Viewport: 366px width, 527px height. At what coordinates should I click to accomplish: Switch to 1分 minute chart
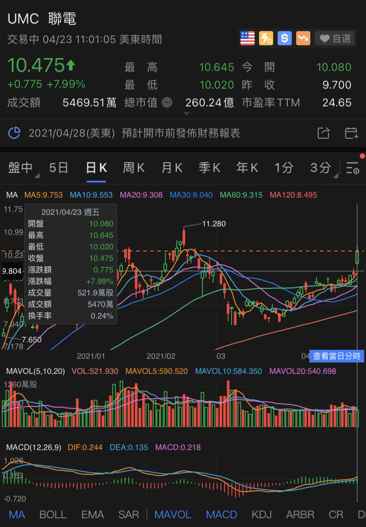point(284,167)
